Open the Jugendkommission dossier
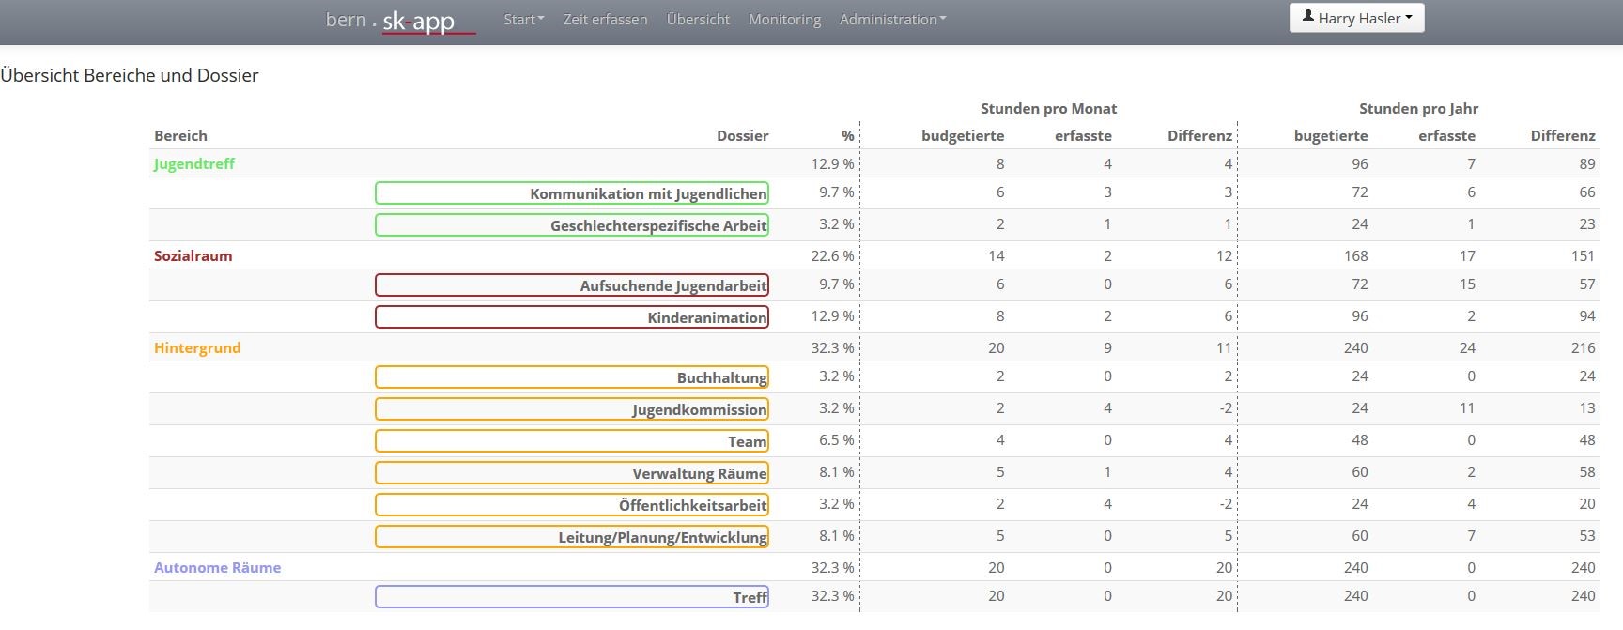The width and height of the screenshot is (1623, 630). [x=572, y=409]
